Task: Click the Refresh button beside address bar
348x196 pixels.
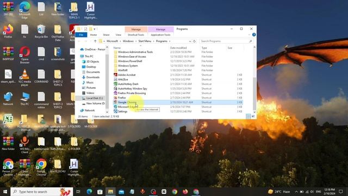Action: click(x=195, y=41)
